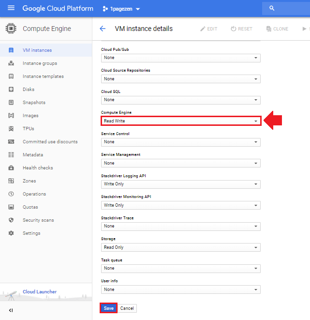Click the Snapshots icon in sidebar
The image size is (310, 320).
pyautogui.click(x=11, y=103)
